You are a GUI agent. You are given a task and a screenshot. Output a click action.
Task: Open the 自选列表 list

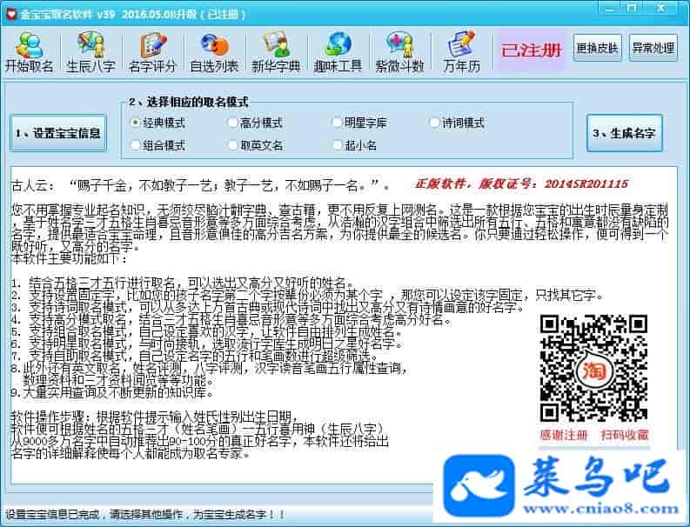click(213, 50)
